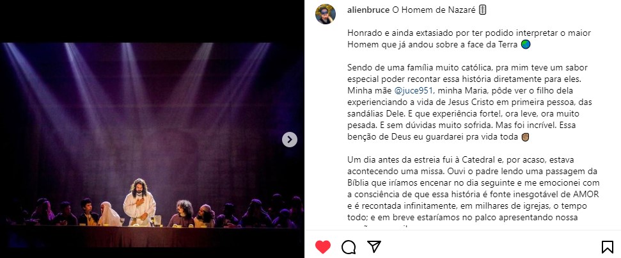
Task: Open the comment bubble icon
Action: [349, 247]
